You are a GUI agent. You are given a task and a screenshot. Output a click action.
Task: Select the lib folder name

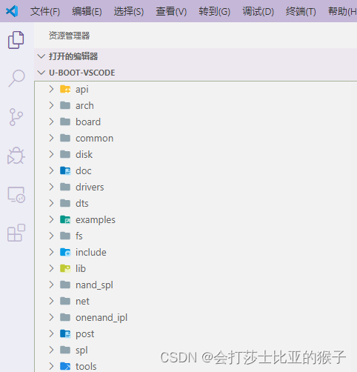[81, 269]
